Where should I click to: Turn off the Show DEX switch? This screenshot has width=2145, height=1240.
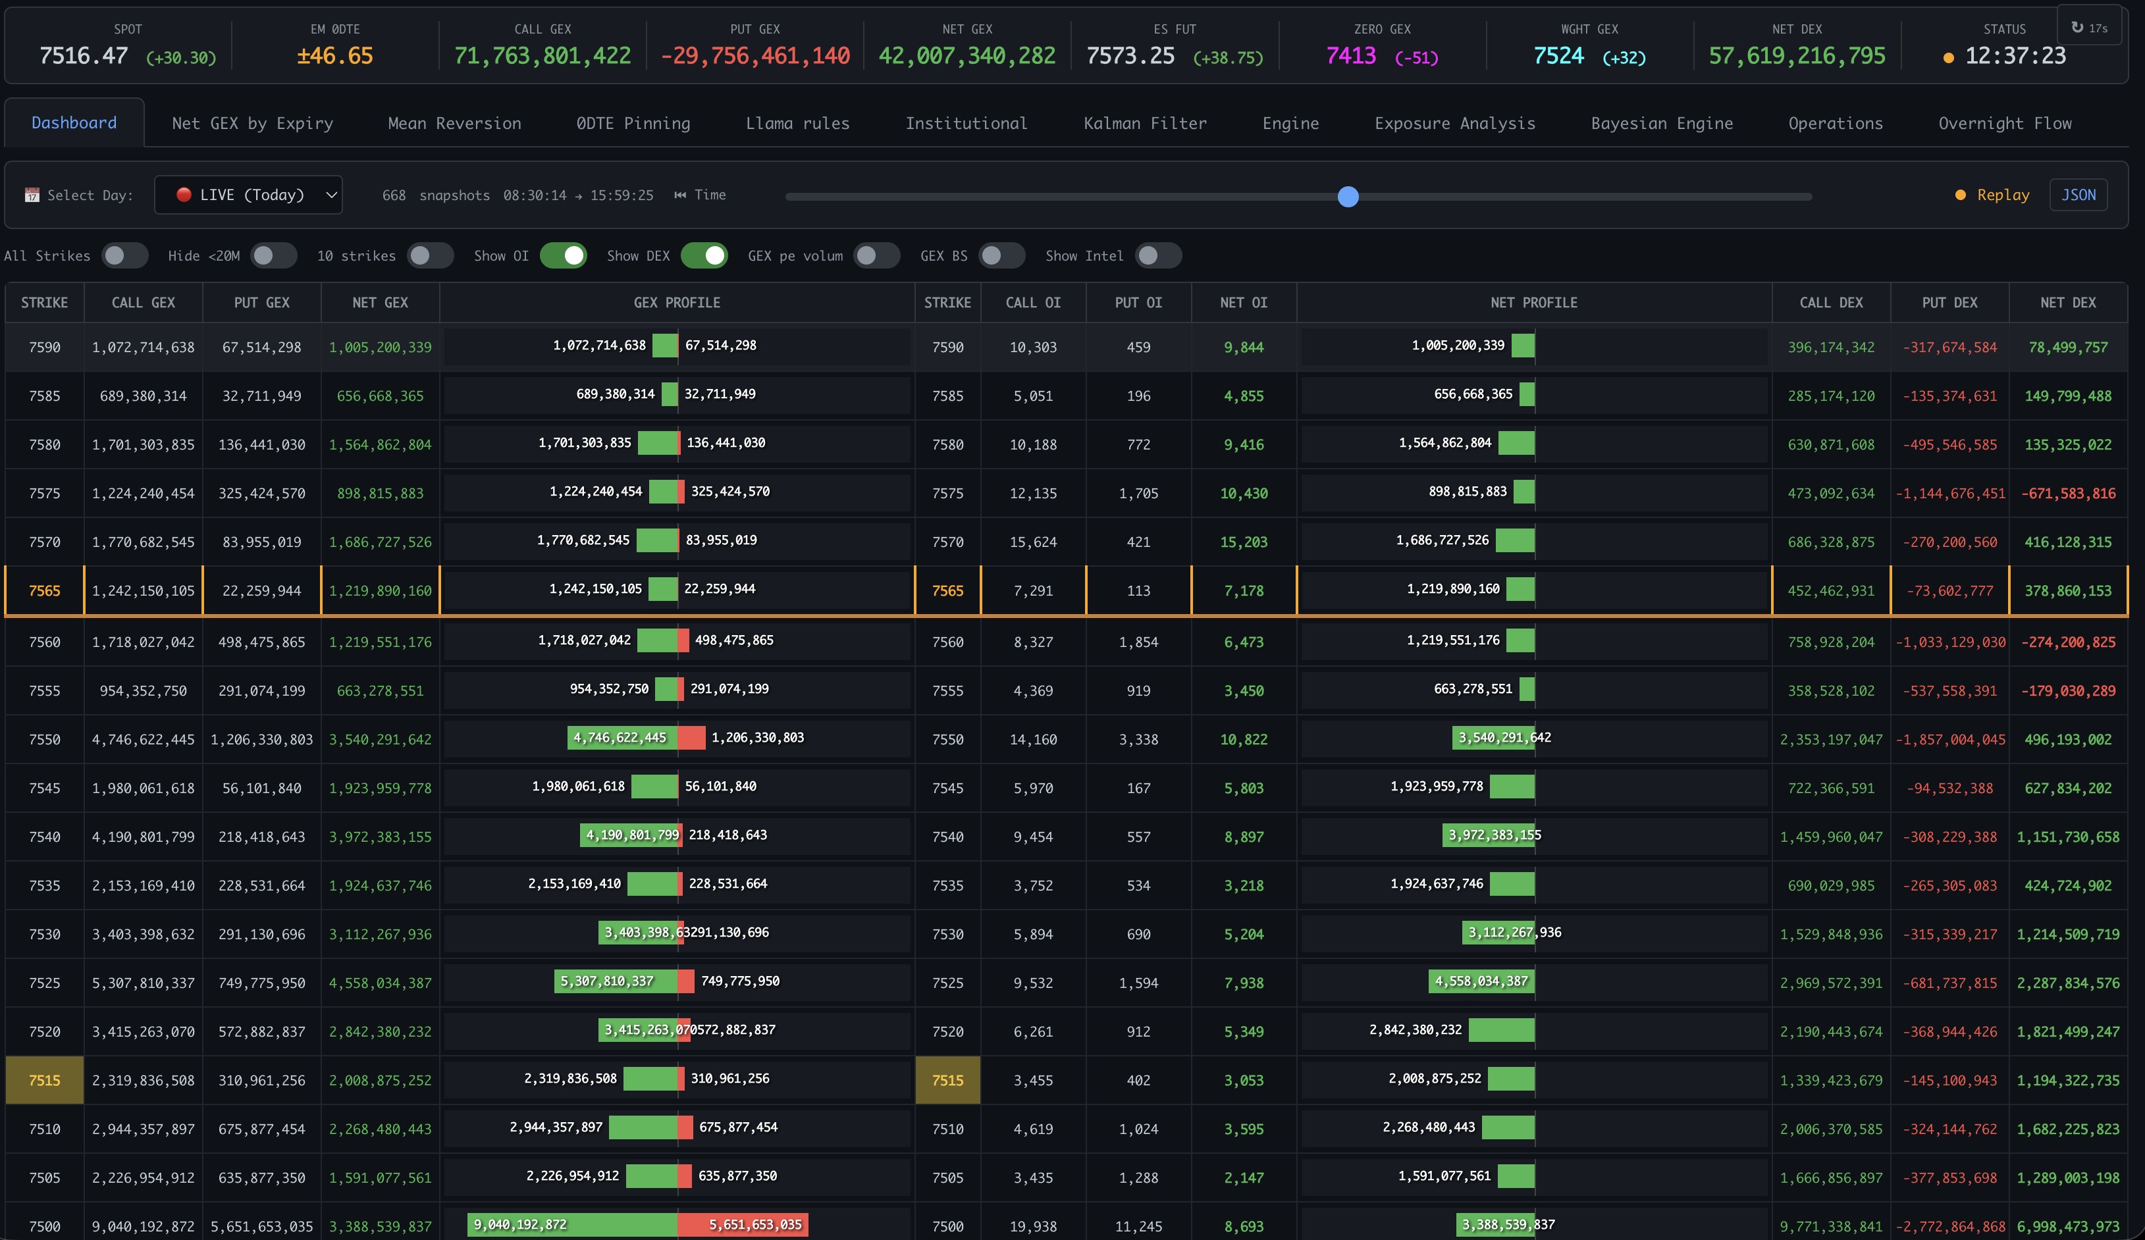coord(704,255)
